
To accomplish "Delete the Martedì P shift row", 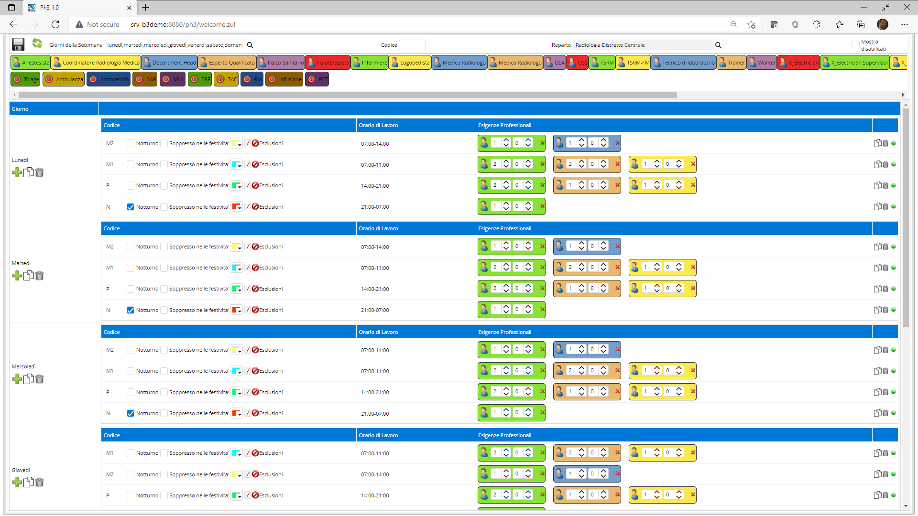I will click(885, 289).
